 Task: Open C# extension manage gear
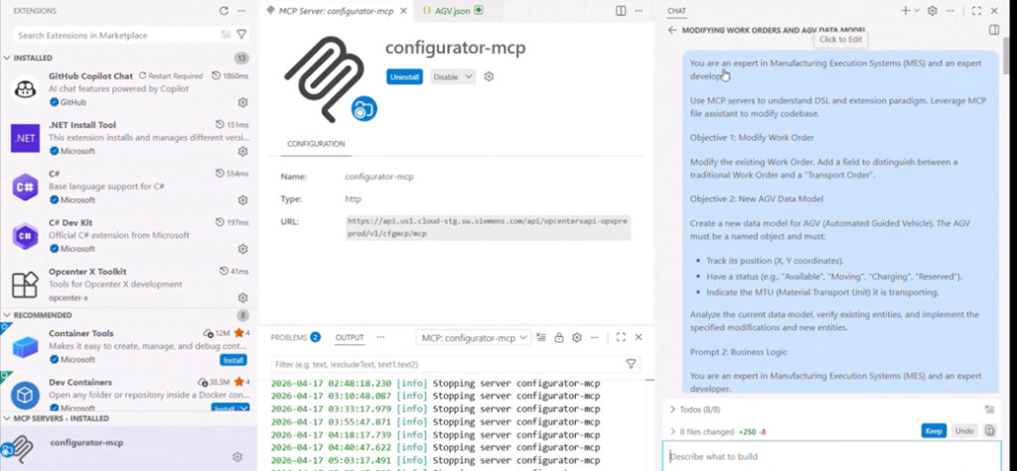click(242, 200)
